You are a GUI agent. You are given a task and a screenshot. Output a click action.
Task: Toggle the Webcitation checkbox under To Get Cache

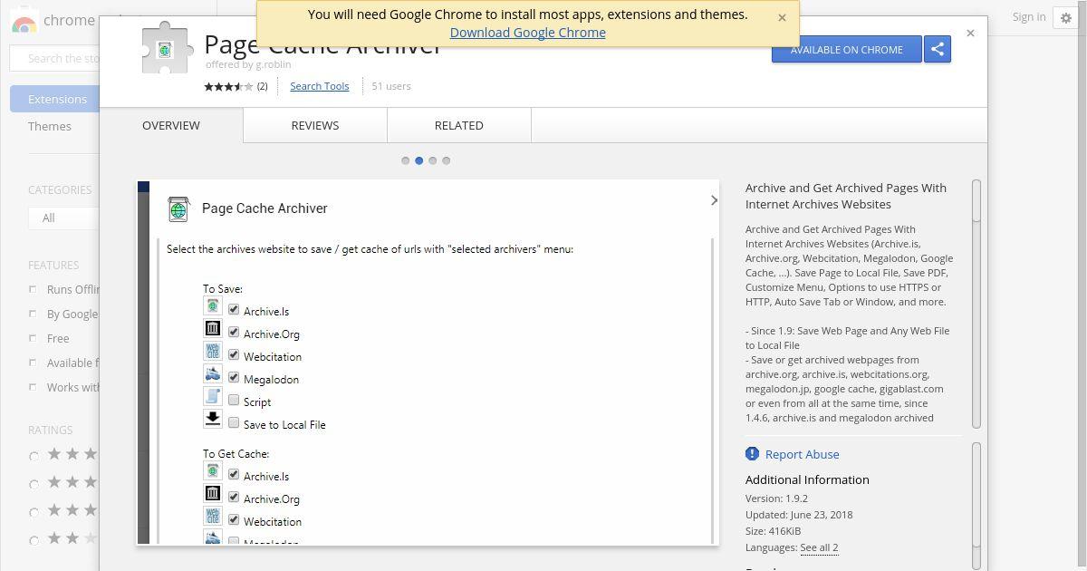(x=234, y=520)
